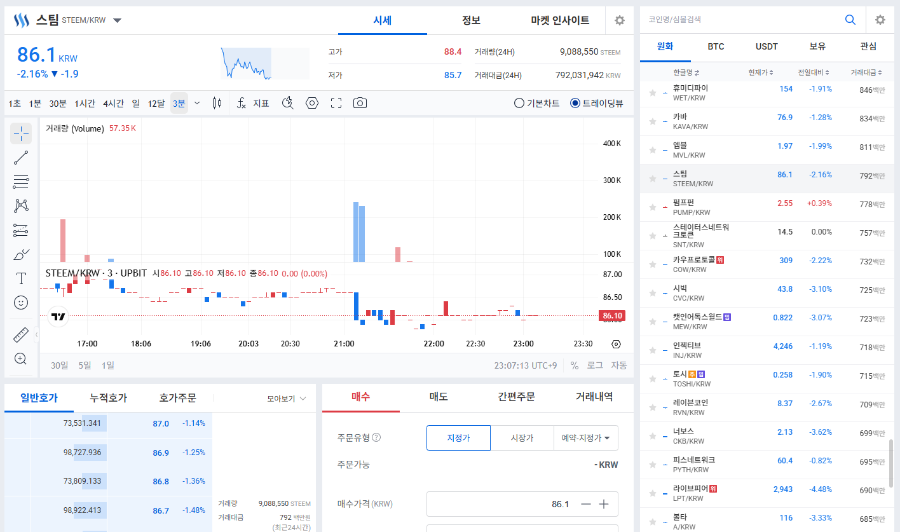900x532 pixels.
Task: Open the 지표 indicators function menu
Action: pyautogui.click(x=254, y=103)
